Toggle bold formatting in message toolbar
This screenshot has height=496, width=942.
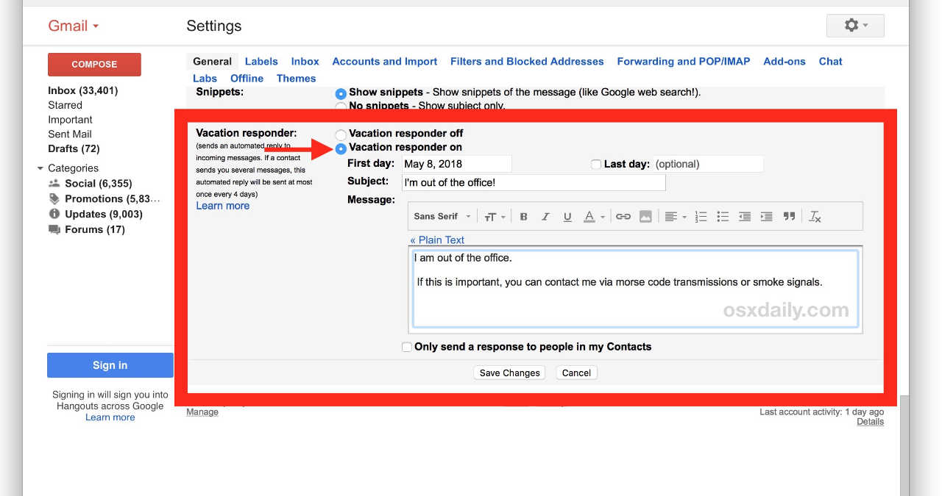pos(524,217)
